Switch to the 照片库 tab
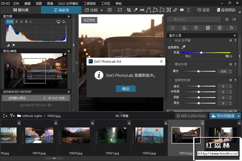This screenshot has height=161, width=242. coord(21,10)
